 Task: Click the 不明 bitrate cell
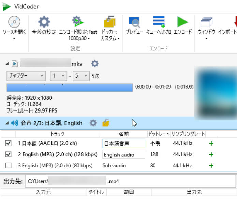click(x=155, y=143)
